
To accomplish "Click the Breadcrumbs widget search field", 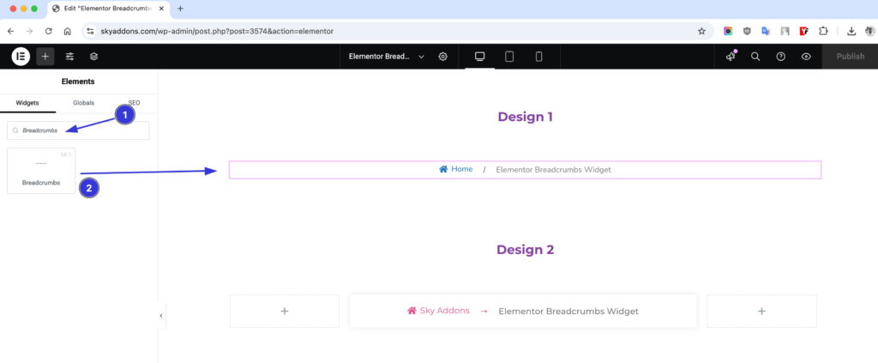I will 78,130.
